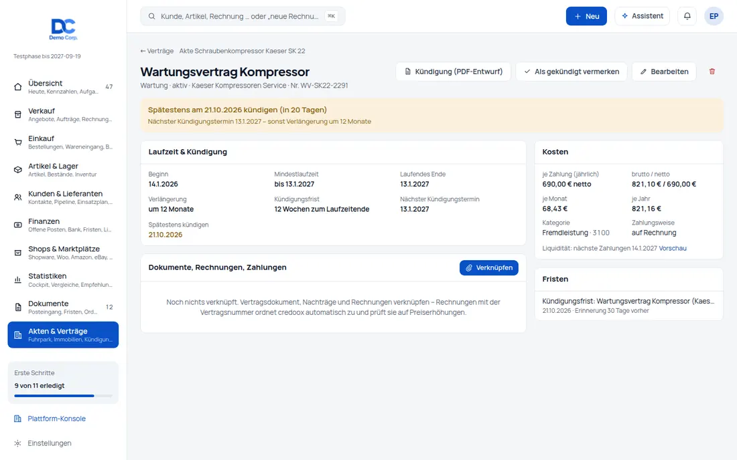The width and height of the screenshot is (737, 460).
Task: Navigate to Finanzen
Action: click(x=63, y=225)
